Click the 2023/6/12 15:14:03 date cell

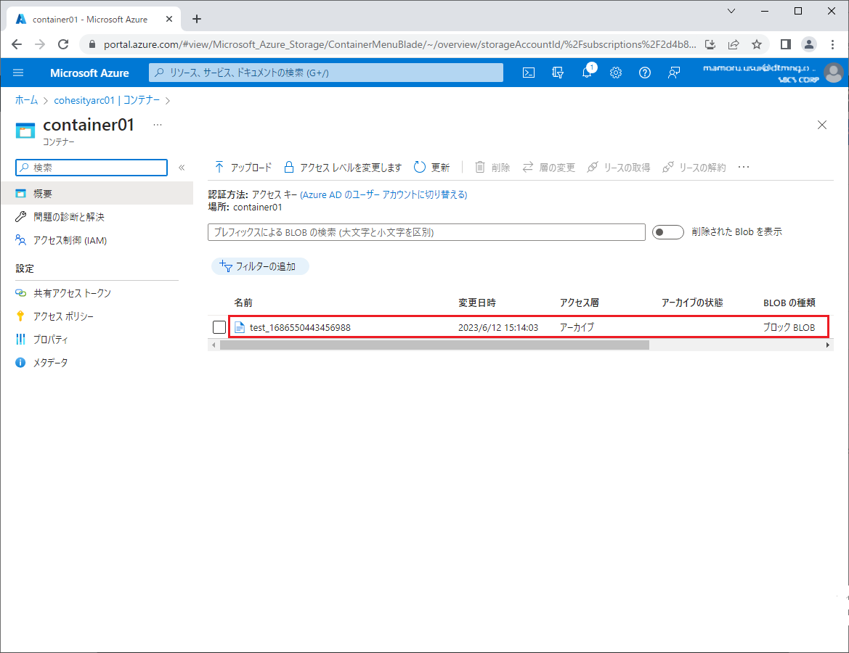pyautogui.click(x=498, y=327)
